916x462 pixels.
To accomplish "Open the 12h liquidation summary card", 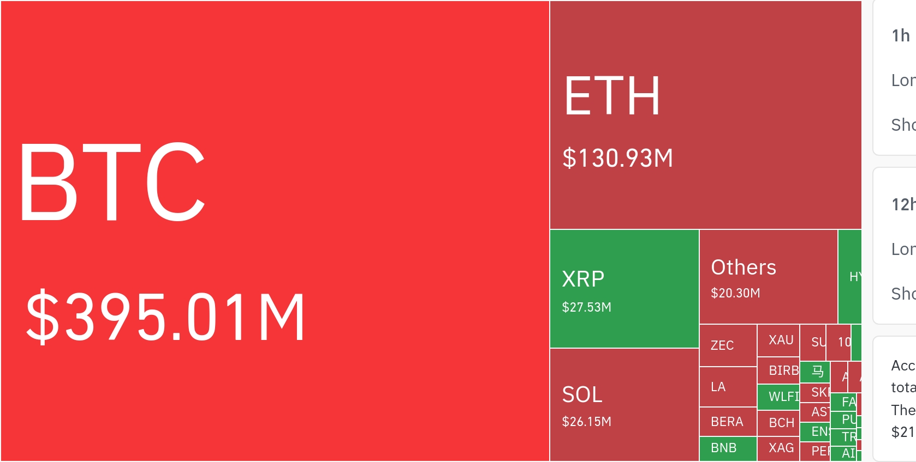I will pyautogui.click(x=896, y=246).
